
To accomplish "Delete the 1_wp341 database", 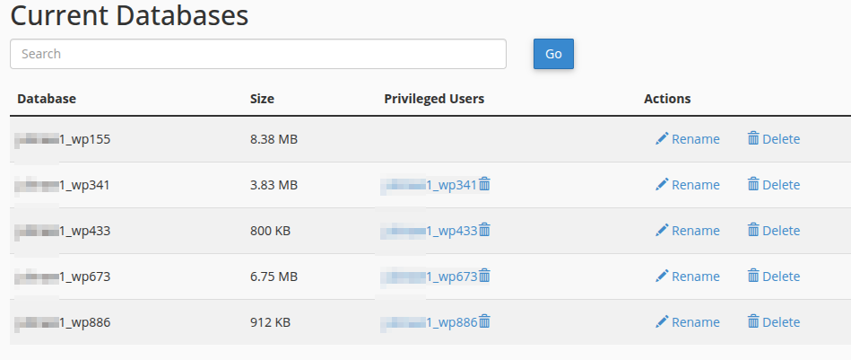I will pos(773,185).
